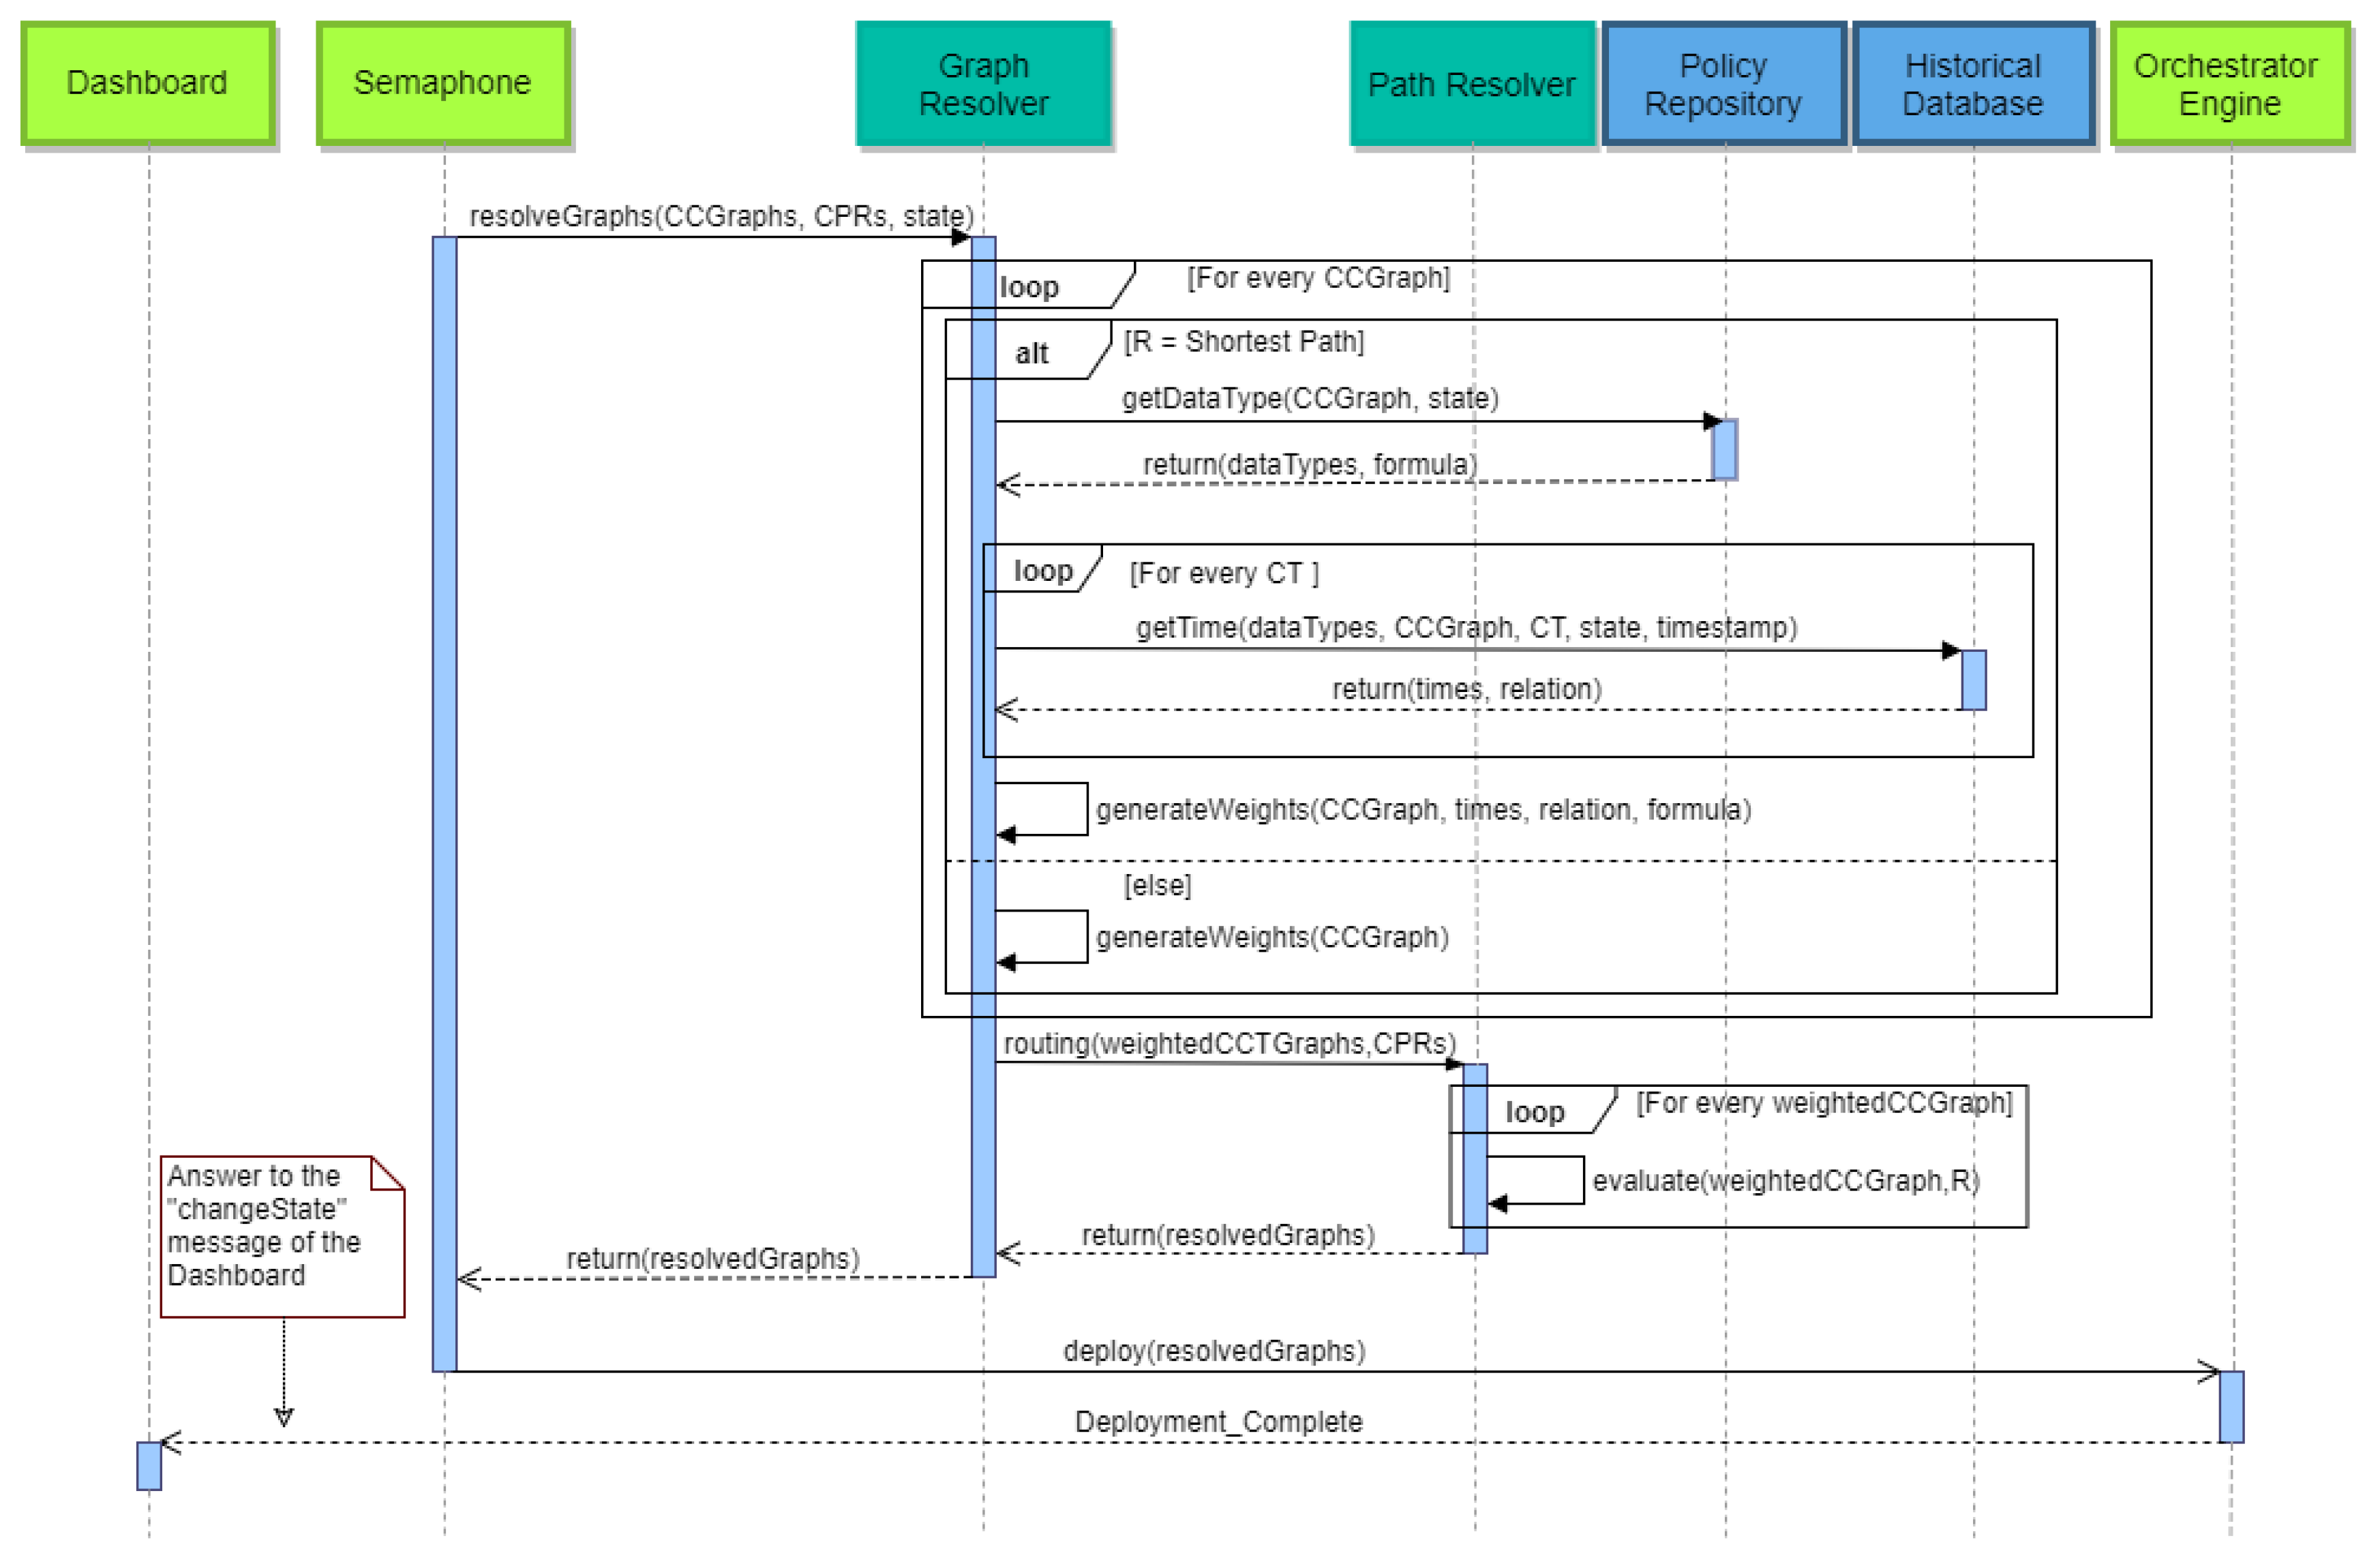Select the For every CT loop label
Screen dimensions: 2380x1562
pos(1043,571)
